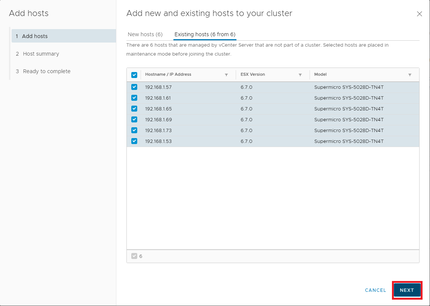Switch to the New hosts (6) tab

pyautogui.click(x=145, y=34)
